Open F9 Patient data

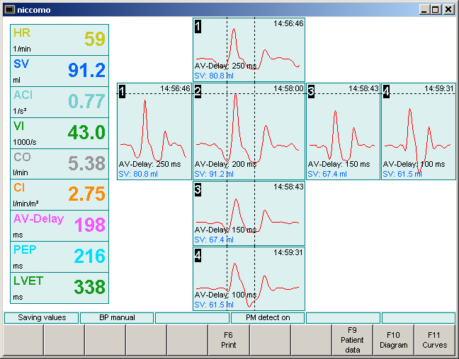click(352, 340)
